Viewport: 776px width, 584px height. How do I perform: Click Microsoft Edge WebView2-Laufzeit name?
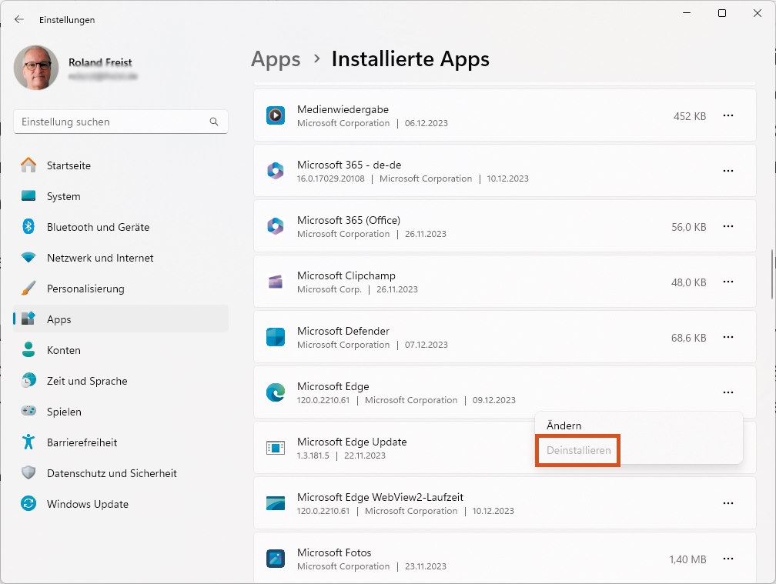(380, 498)
